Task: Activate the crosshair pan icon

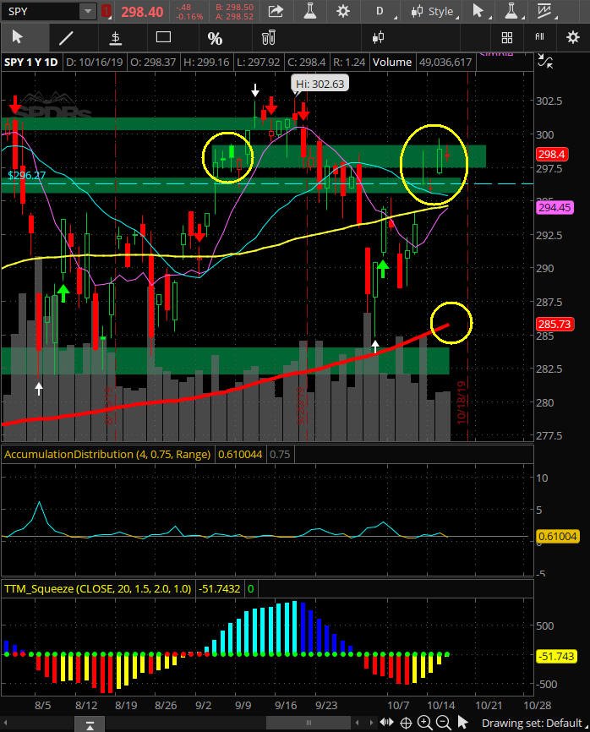Action: [406, 724]
